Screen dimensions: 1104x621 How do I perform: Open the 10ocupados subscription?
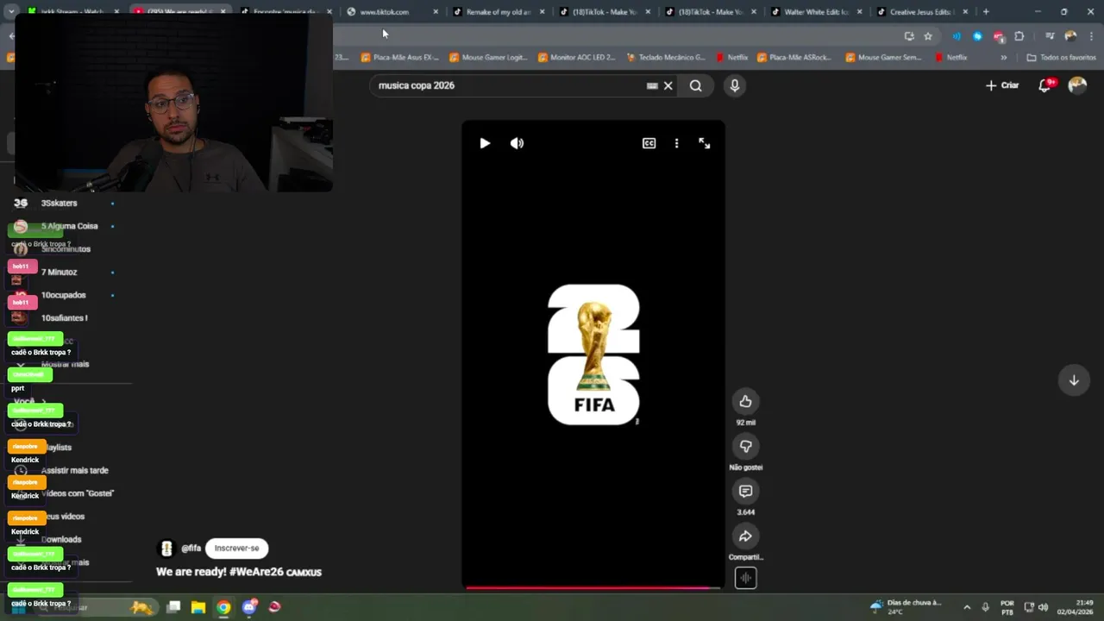click(x=63, y=295)
